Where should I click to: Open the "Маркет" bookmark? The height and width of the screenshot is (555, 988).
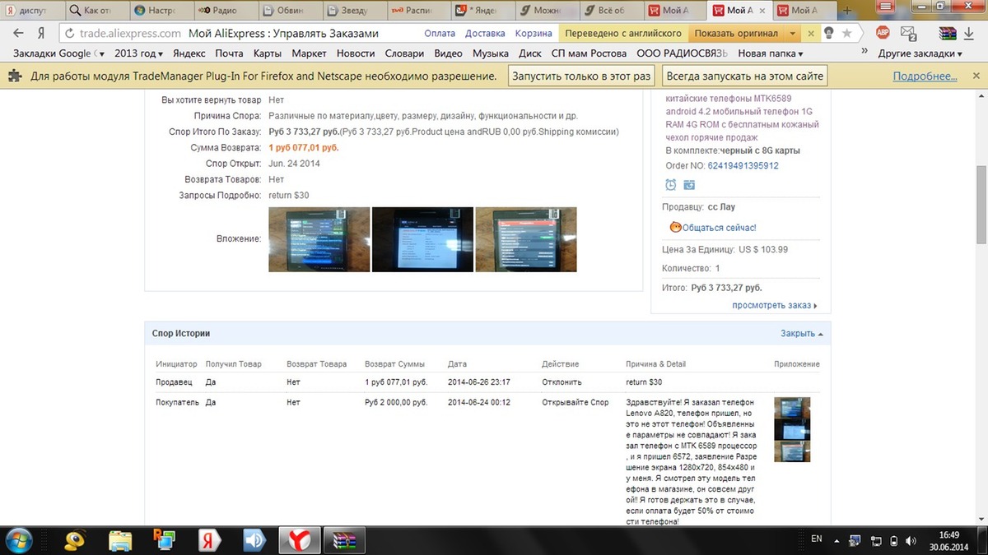pos(310,53)
